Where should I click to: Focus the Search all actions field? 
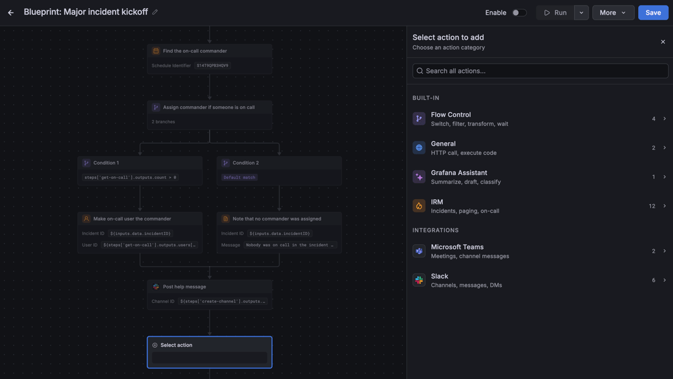click(540, 71)
